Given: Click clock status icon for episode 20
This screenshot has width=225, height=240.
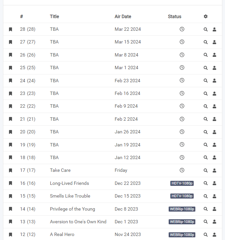Looking at the screenshot, I should click(x=182, y=132).
